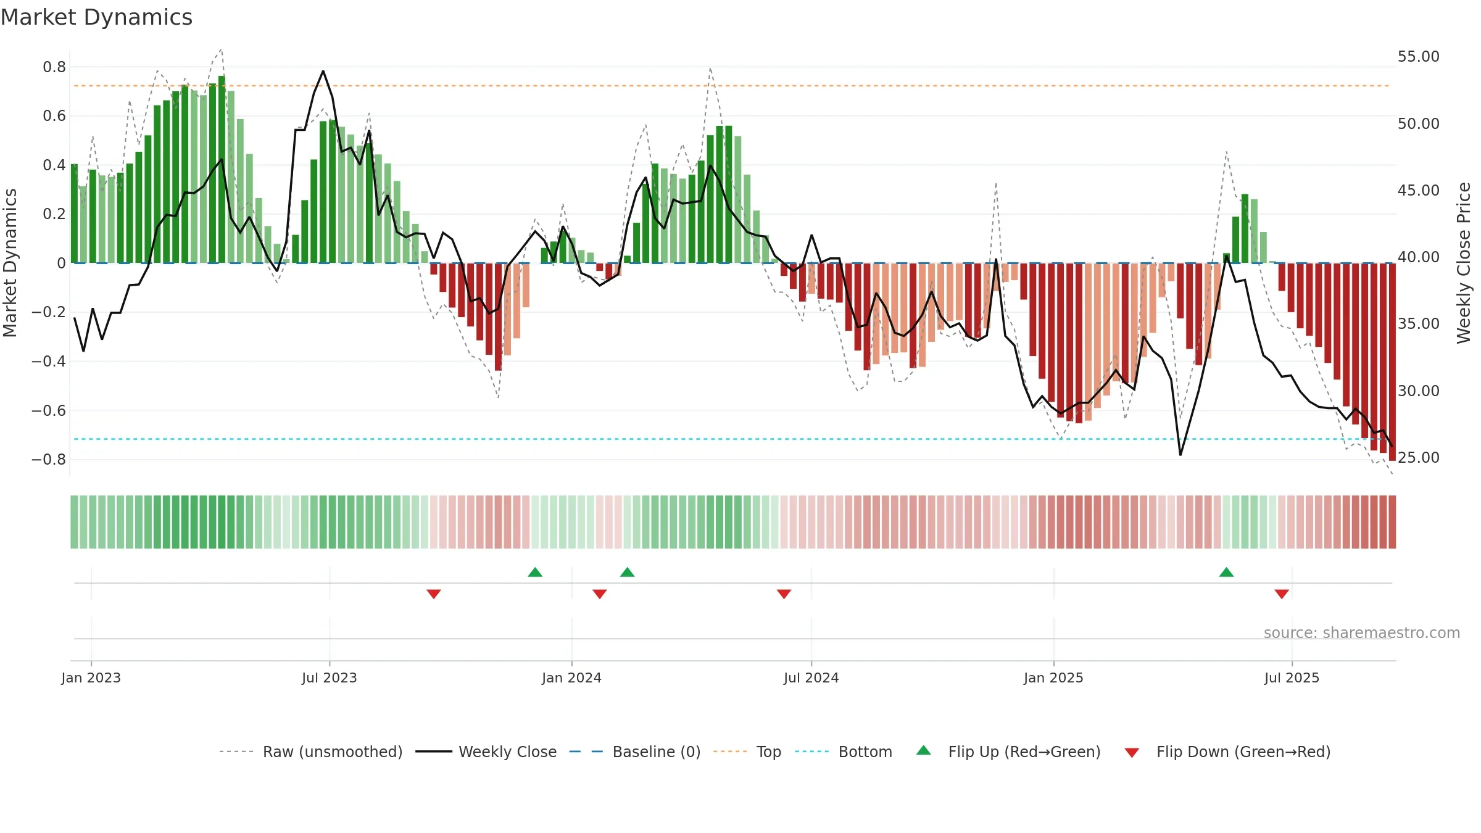Click the 35.00 price axis label
1481x833 pixels.
pyautogui.click(x=1419, y=323)
